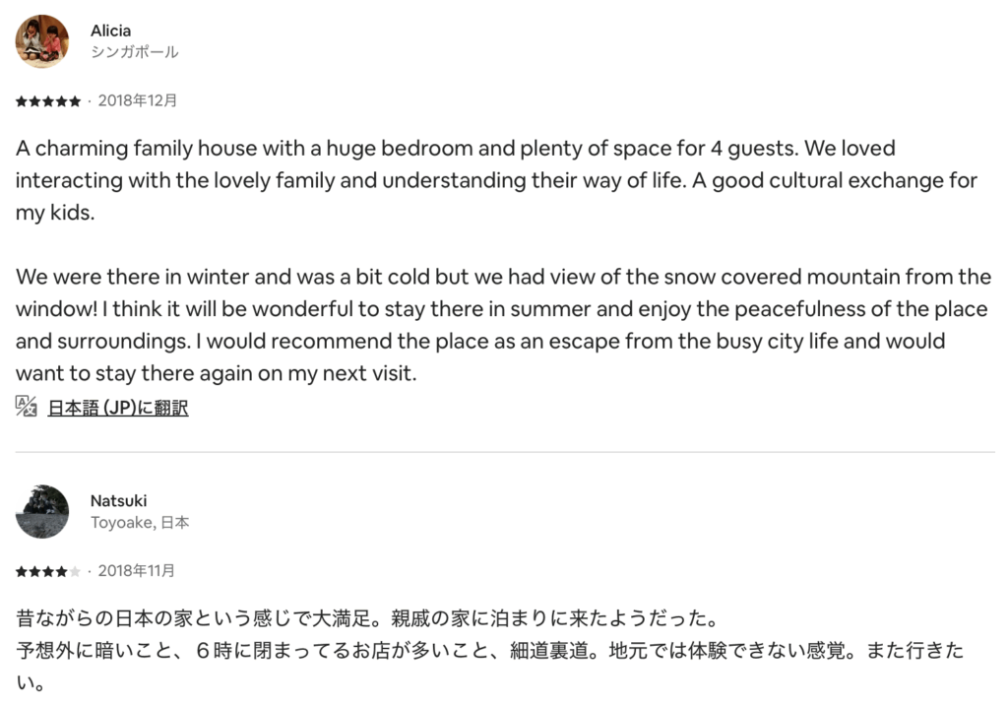Click Natsuki's four-star rating
This screenshot has height=706, width=1008.
coord(48,571)
